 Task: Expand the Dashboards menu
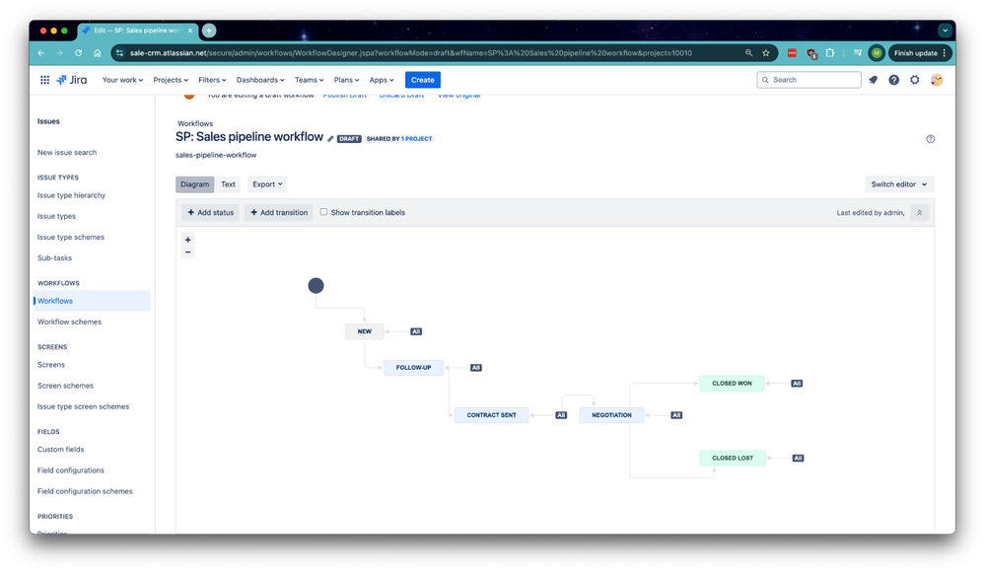click(x=260, y=80)
